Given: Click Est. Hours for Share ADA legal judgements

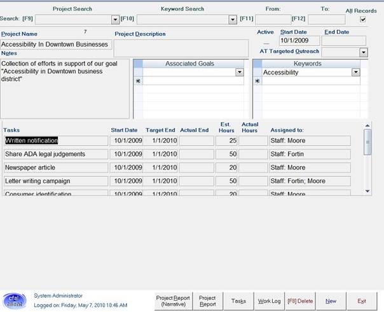Looking at the screenshot, I should (x=226, y=154).
